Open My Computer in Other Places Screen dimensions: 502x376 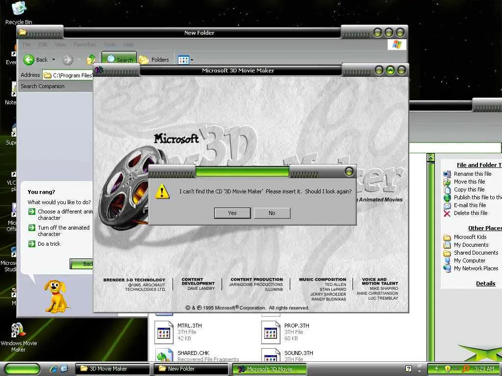coord(469,260)
